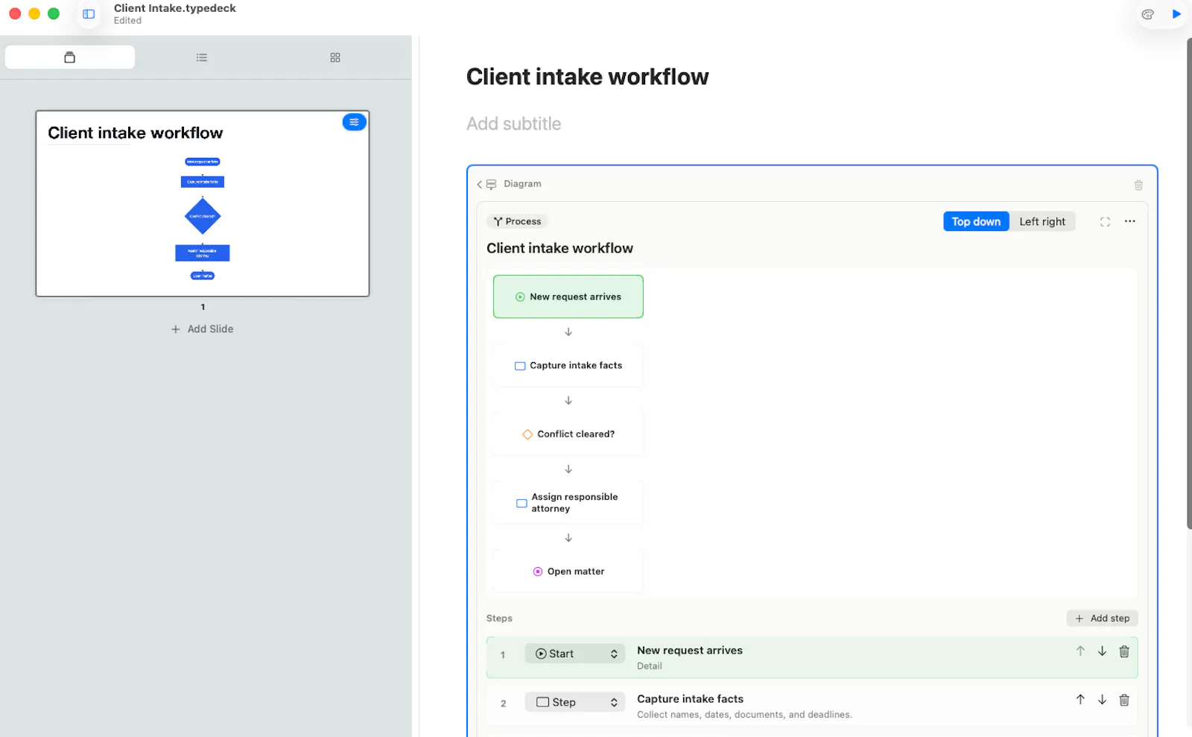1192x737 pixels.
Task: Click the vertical scrollbar on the right
Action: [x=1189, y=283]
